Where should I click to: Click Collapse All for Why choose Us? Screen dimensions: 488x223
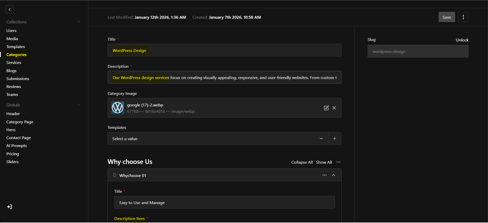tap(302, 162)
